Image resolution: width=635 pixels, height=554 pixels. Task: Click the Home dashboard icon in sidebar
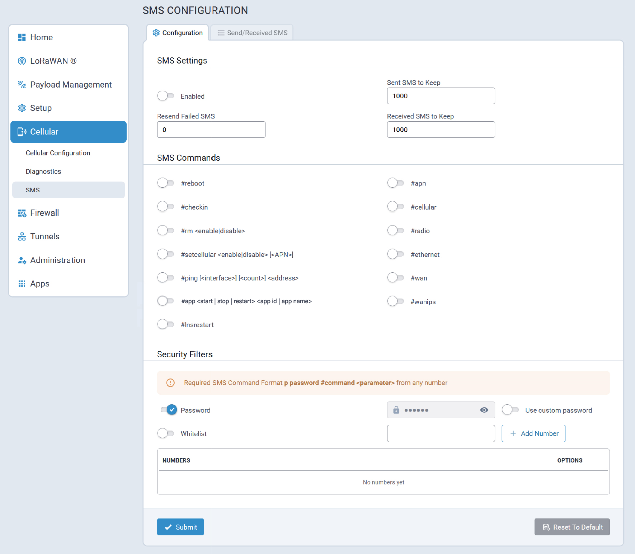[x=22, y=37]
